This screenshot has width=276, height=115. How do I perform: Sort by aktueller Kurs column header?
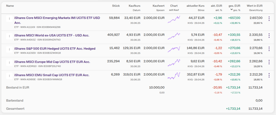pyautogui.click(x=196, y=6)
